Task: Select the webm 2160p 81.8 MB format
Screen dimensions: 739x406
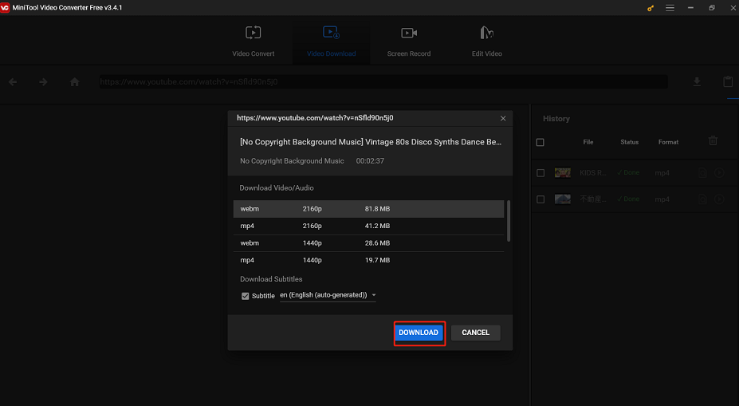Action: pos(368,209)
